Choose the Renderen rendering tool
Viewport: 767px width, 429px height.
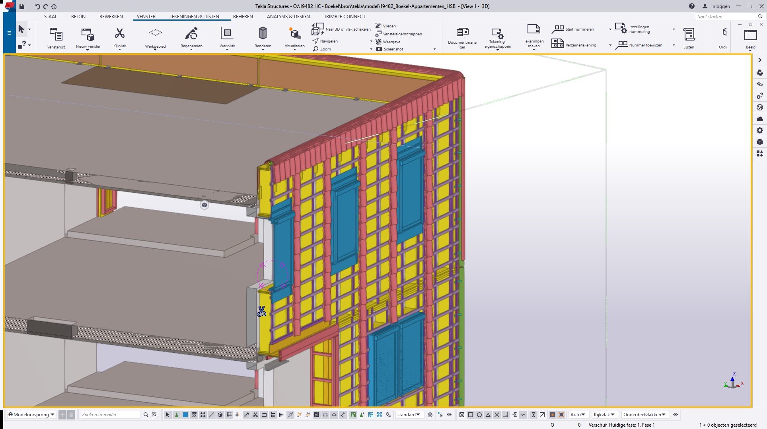[263, 38]
